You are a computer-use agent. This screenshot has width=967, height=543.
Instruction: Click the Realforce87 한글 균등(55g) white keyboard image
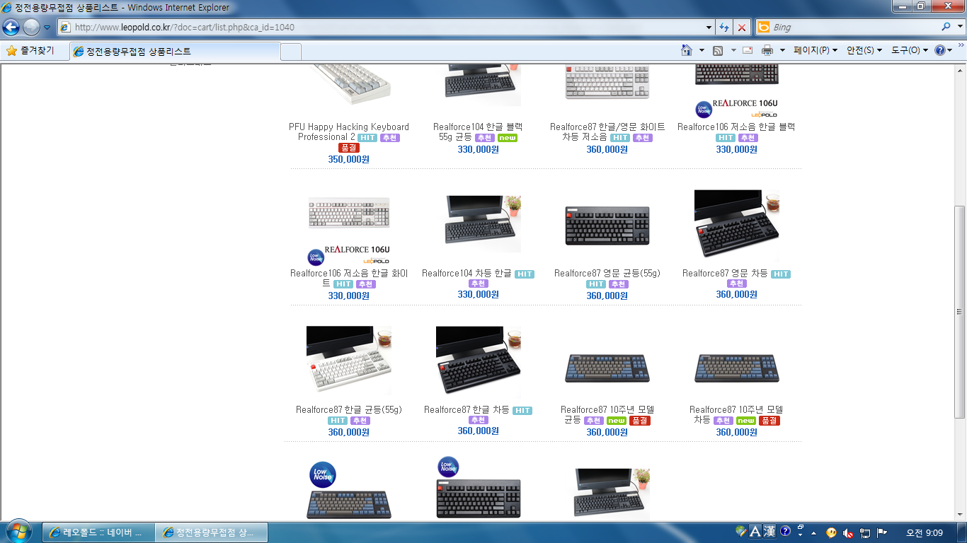(x=349, y=361)
